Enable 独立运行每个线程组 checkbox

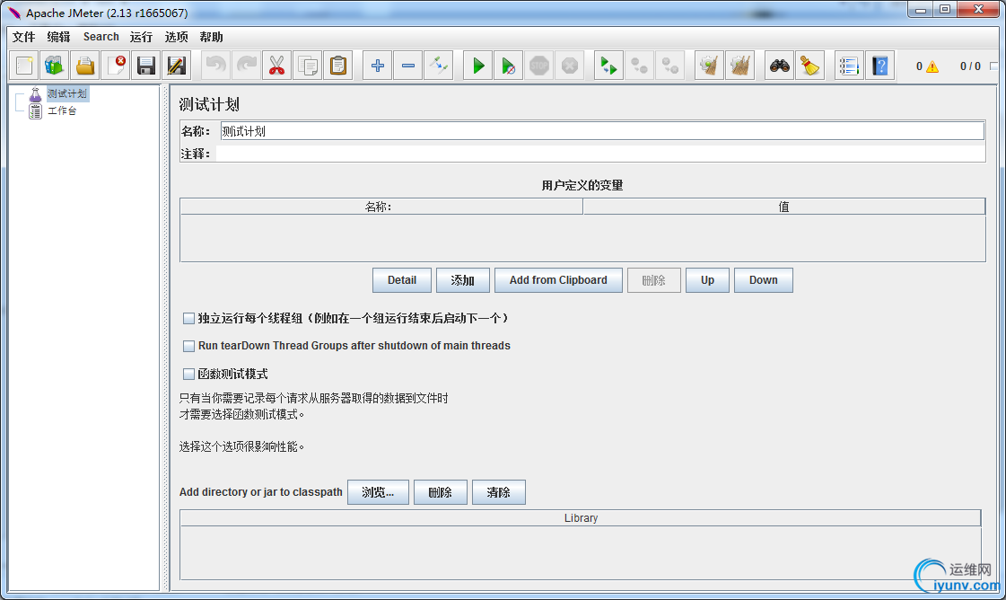(188, 319)
